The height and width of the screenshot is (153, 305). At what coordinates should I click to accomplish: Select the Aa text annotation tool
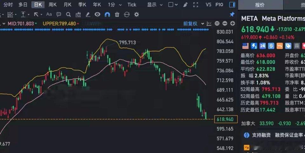(49, 14)
